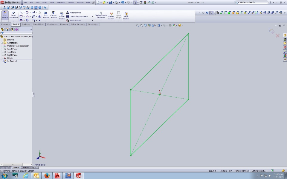Click the Save icon in the toolbar
This screenshot has width=287, height=179.
pyautogui.click(x=110, y=3)
